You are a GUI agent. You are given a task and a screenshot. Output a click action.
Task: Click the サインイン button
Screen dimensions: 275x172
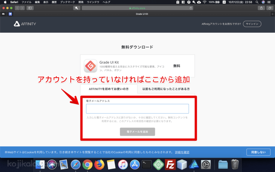point(252,24)
